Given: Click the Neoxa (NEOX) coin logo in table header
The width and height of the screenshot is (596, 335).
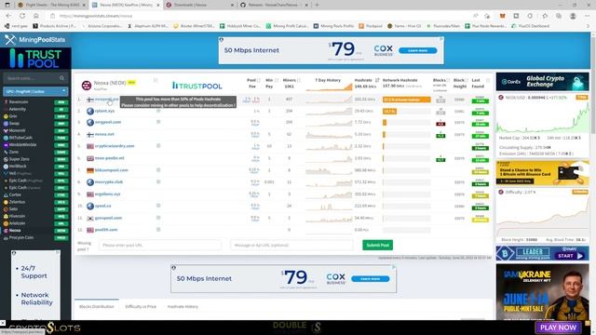Looking at the screenshot, I should coord(87,85).
